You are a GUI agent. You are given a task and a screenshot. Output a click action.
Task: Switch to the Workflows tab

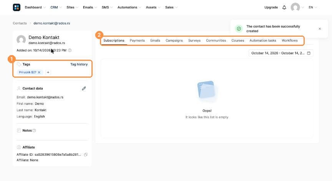pyautogui.click(x=289, y=41)
